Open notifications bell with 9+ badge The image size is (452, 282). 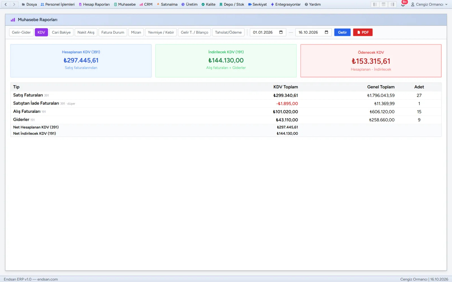[403, 4]
